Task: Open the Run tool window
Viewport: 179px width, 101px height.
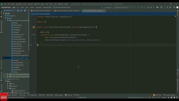Action: click(x=23, y=95)
